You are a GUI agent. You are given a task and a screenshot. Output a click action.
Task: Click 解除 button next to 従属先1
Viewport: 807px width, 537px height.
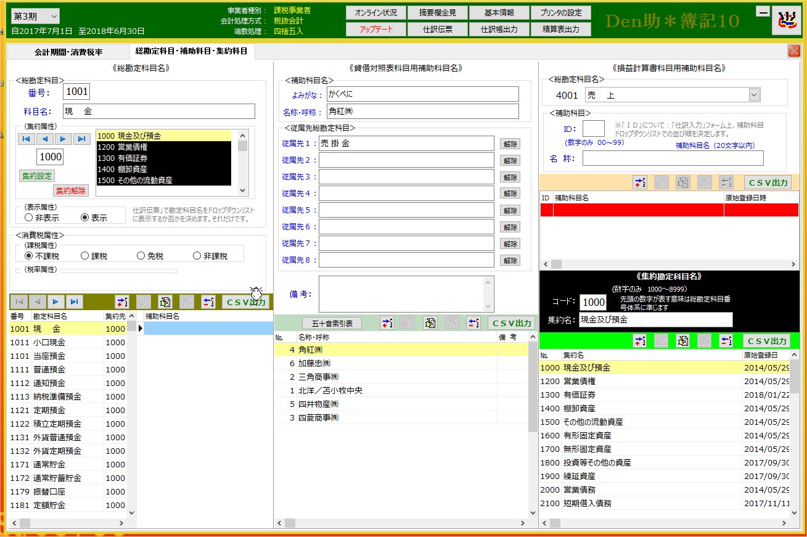510,144
